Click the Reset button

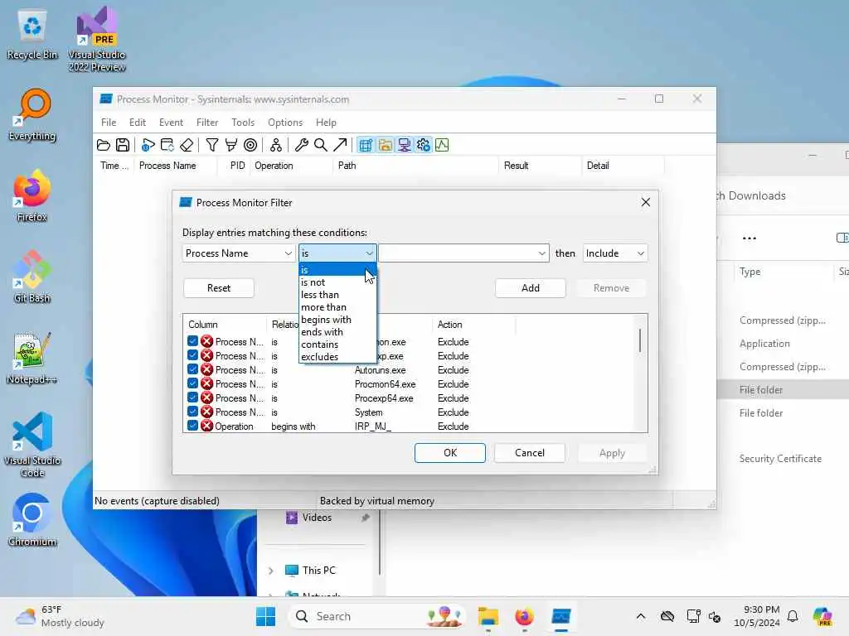click(x=219, y=288)
